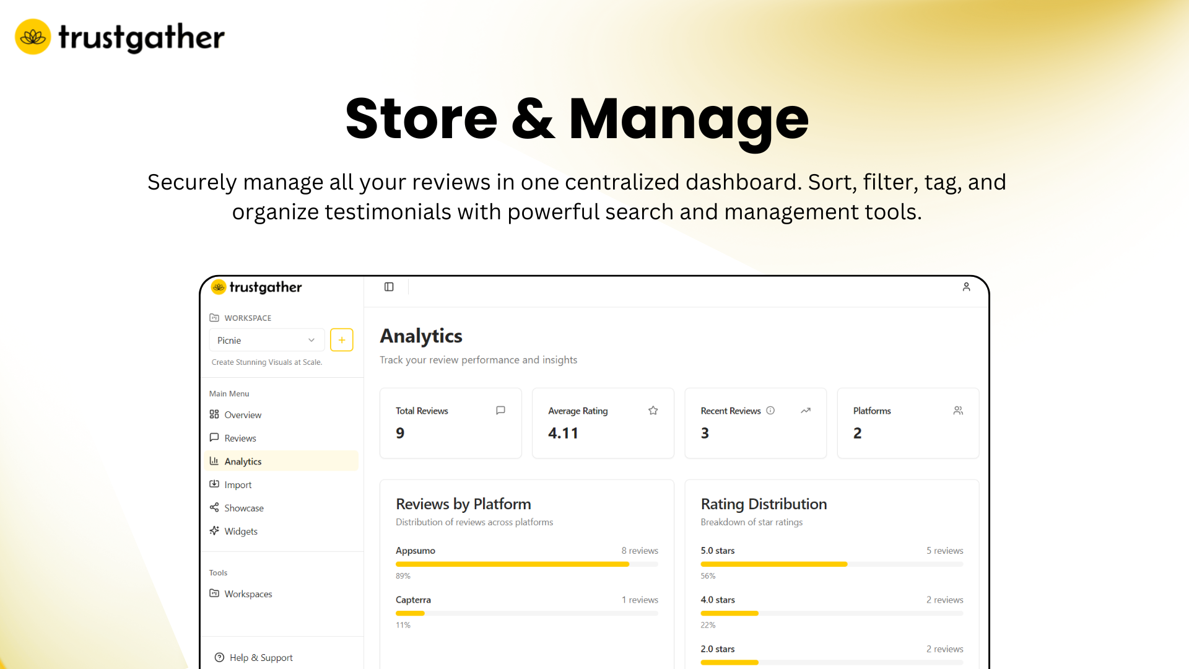The height and width of the screenshot is (669, 1189).
Task: Switch to the Analytics menu item
Action: pos(243,461)
